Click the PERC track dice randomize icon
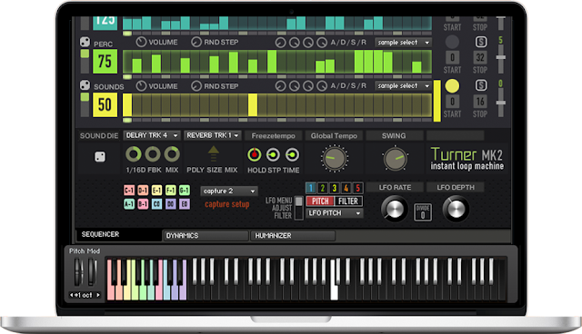Screen dimensions: 582x334 (85, 42)
